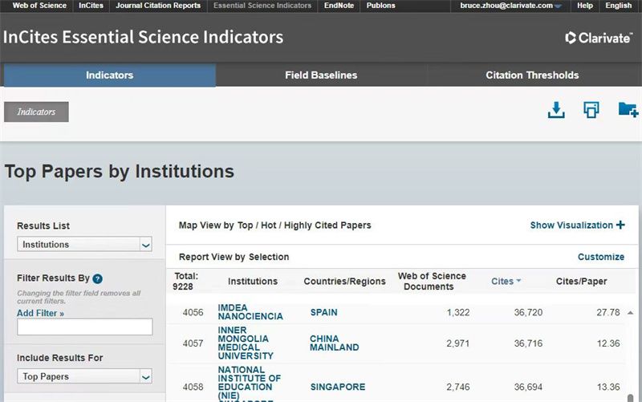Click the Customize link
This screenshot has height=402, width=642.
coord(601,257)
